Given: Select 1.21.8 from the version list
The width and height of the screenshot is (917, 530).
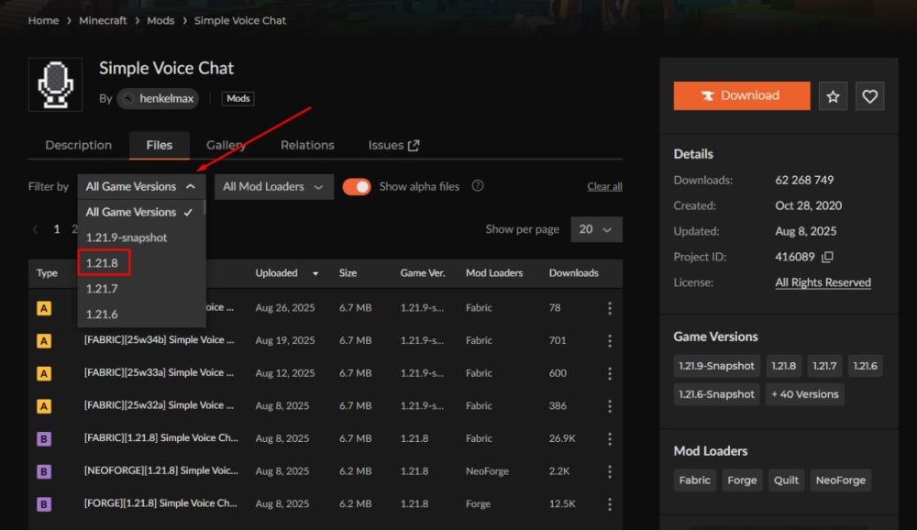Looking at the screenshot, I should pyautogui.click(x=103, y=263).
